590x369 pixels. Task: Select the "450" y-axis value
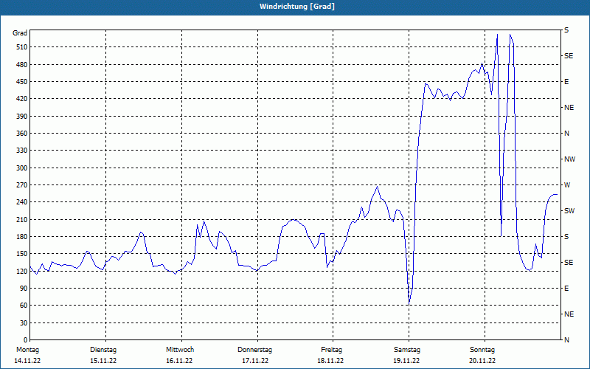(x=21, y=82)
